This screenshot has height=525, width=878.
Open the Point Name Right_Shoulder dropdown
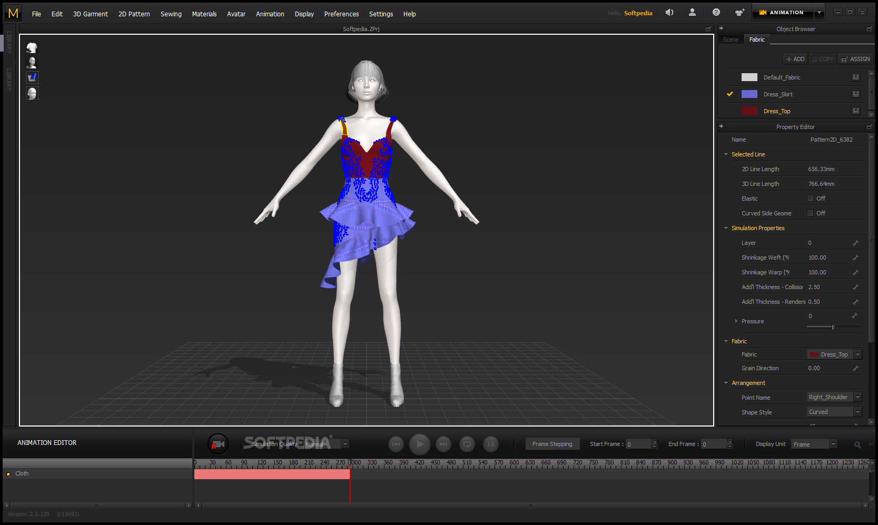pos(857,397)
